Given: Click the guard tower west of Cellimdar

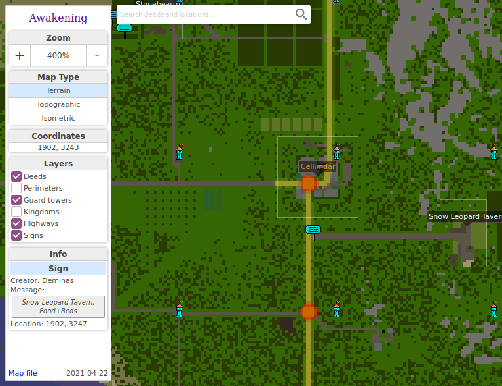Looking at the screenshot, I should [x=180, y=152].
